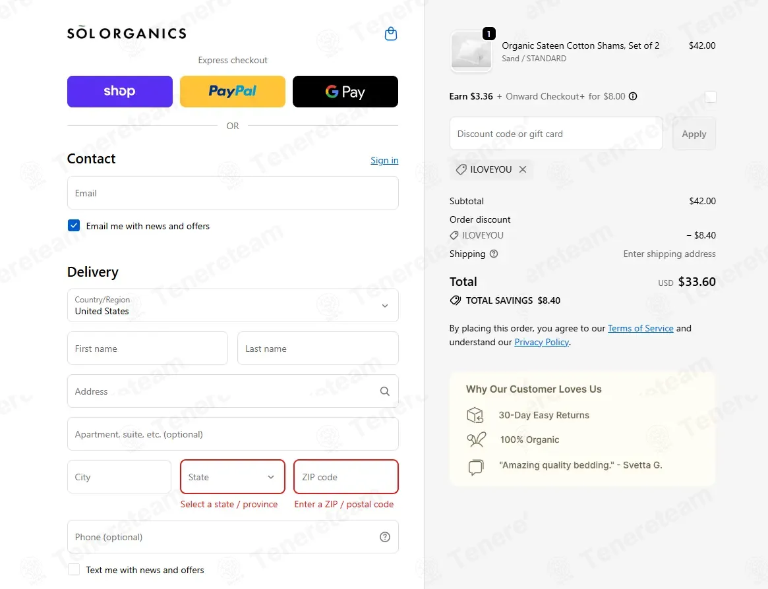Tick the Onward Checkout+ checkbox
The image size is (768, 589).
pyautogui.click(x=710, y=97)
